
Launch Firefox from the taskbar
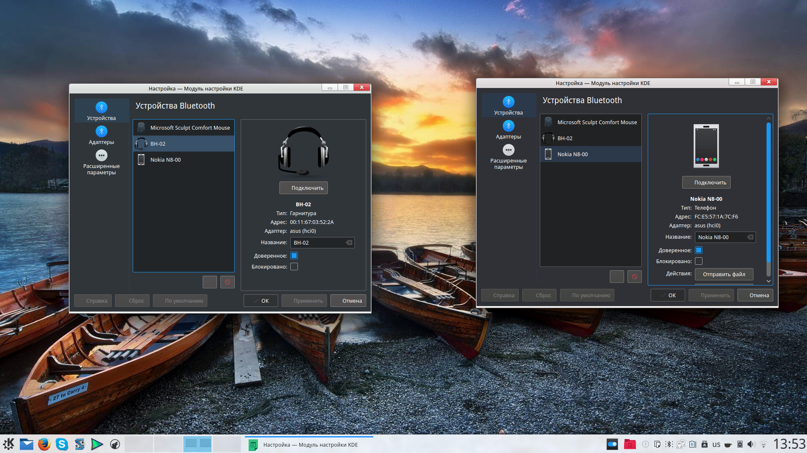[44, 444]
